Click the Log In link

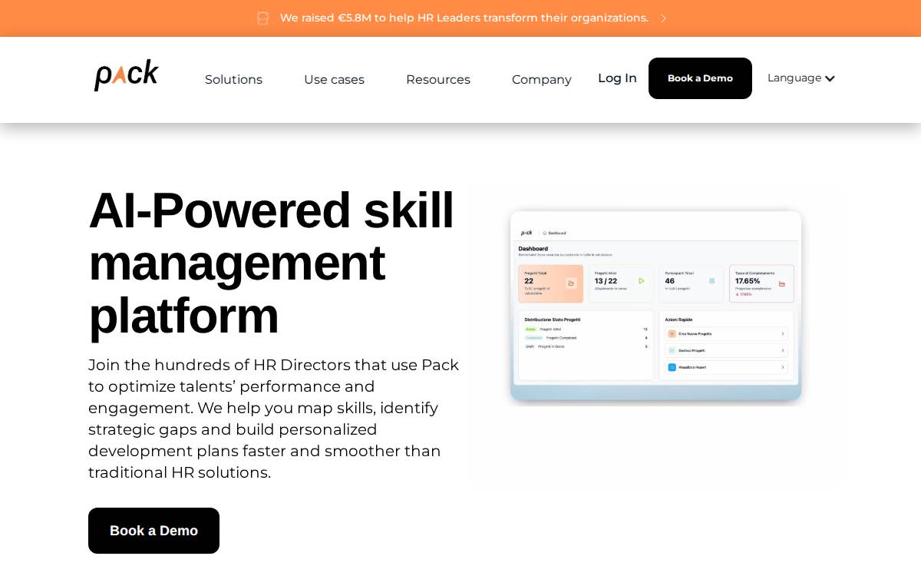[x=617, y=78]
